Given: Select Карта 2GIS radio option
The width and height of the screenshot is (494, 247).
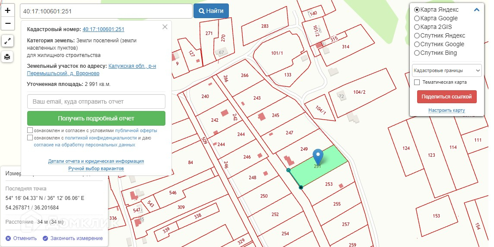Looking at the screenshot, I should [x=417, y=27].
